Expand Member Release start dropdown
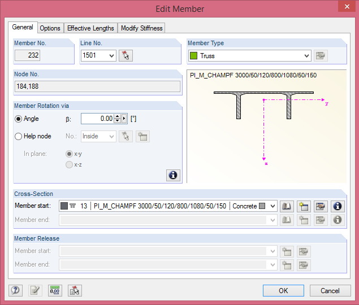This screenshot has width=359, height=305. click(x=273, y=251)
